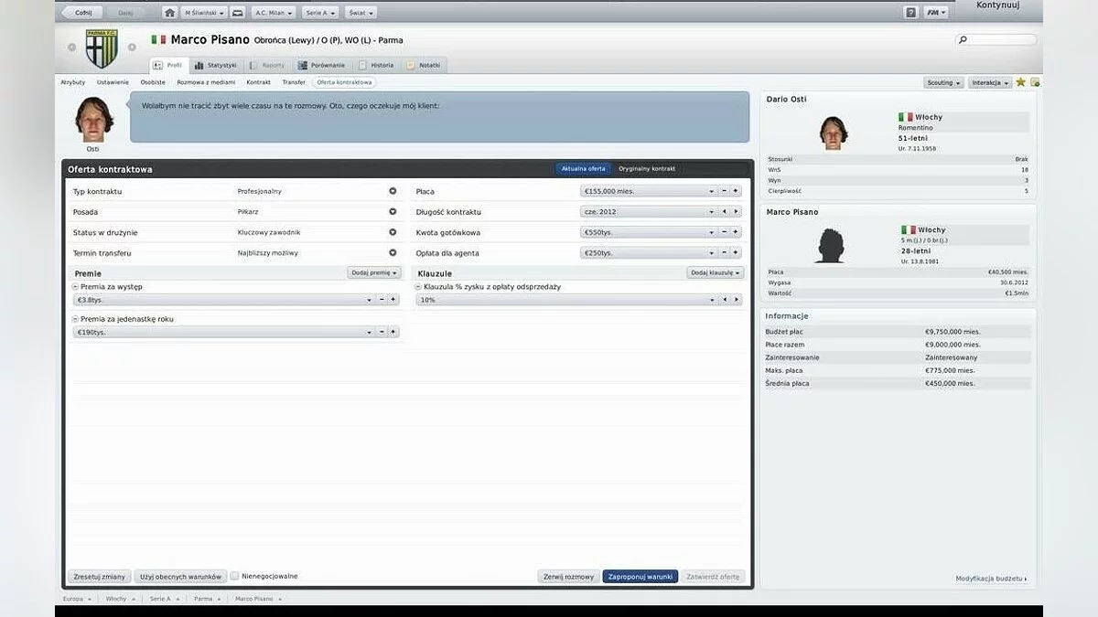The width and height of the screenshot is (1098, 617).
Task: Add player to shortlist with star icon
Action: tap(1021, 82)
